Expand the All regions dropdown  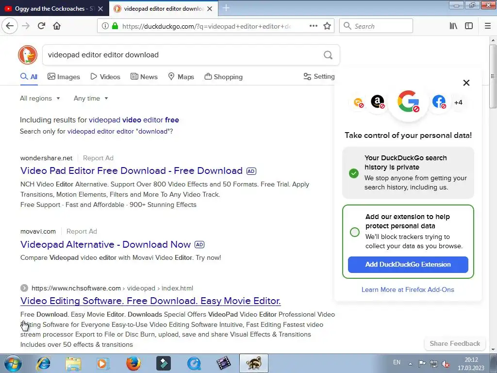pyautogui.click(x=40, y=98)
